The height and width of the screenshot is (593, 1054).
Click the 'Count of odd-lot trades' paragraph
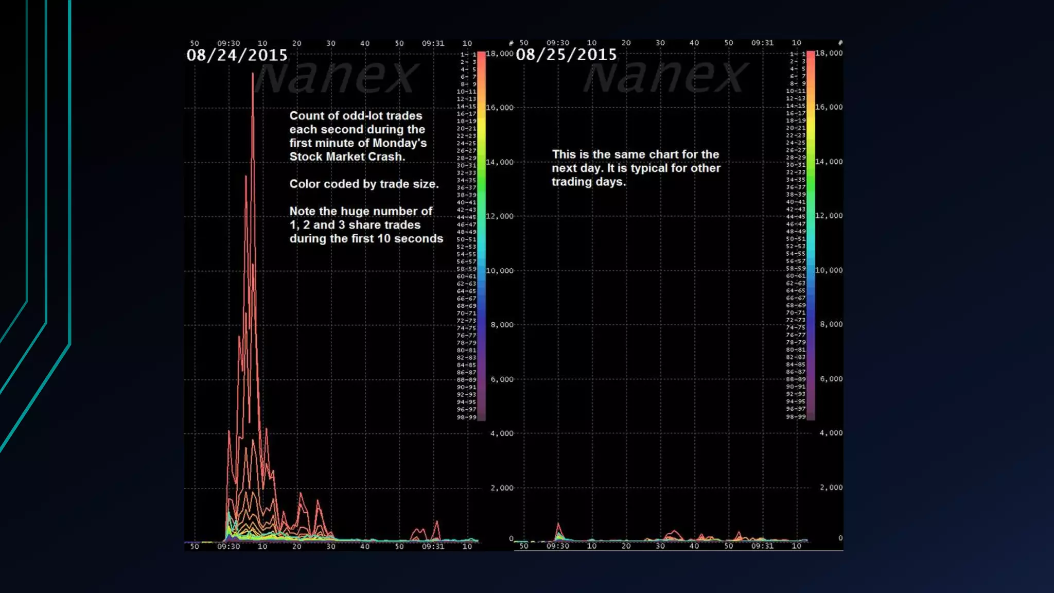tap(358, 136)
